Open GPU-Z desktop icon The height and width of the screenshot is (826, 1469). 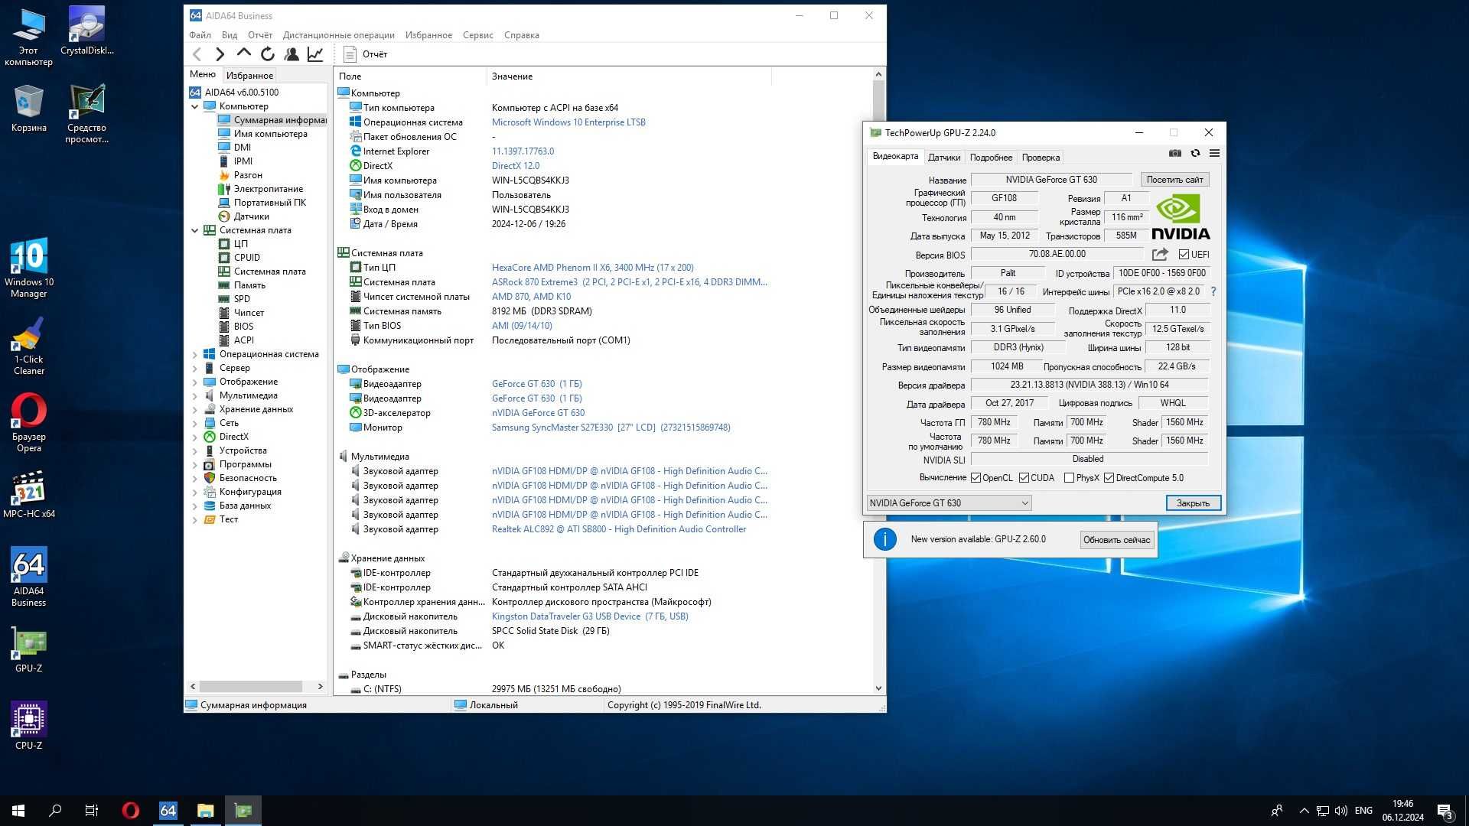click(x=29, y=650)
